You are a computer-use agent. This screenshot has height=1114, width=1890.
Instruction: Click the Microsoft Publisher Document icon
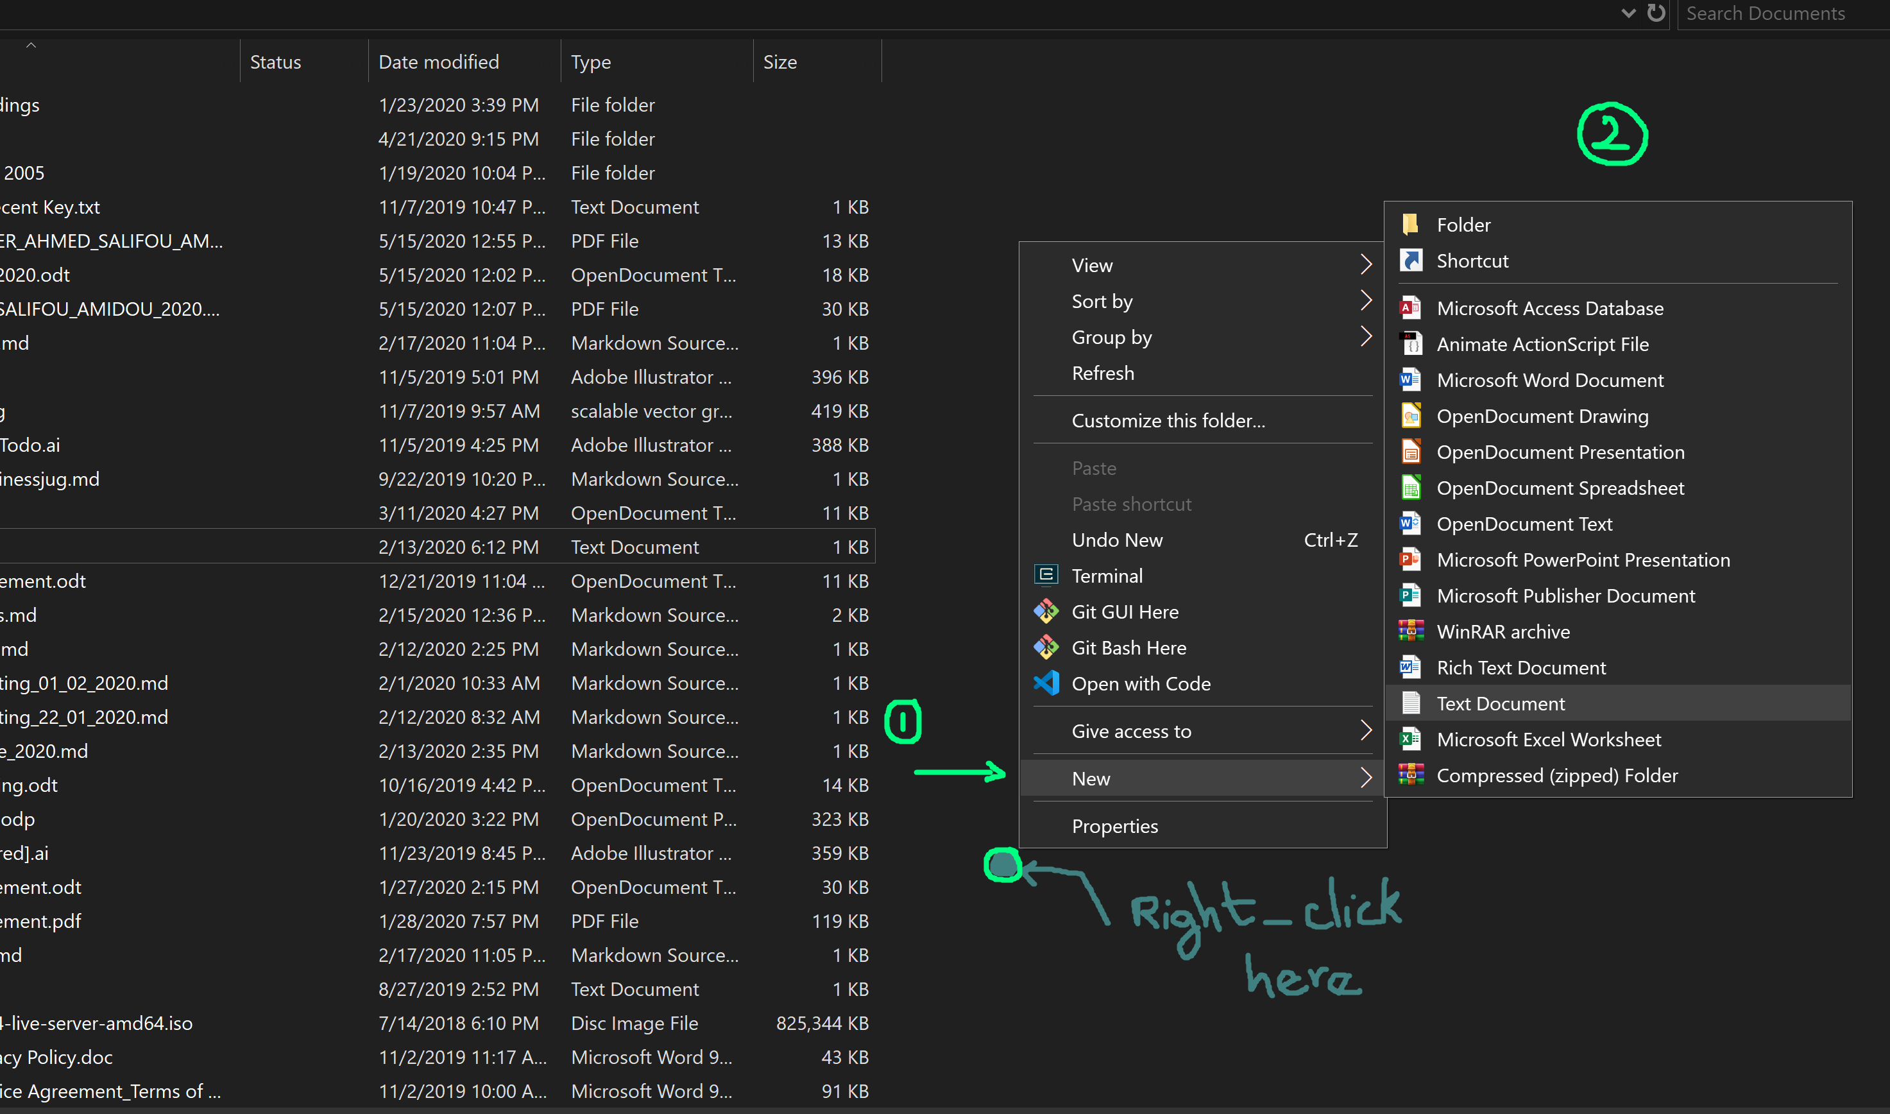[x=1410, y=596]
